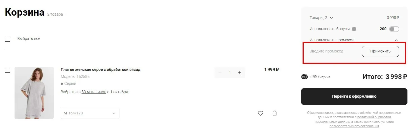Collapse the "Использовать промокод" section
415x132 pixels.
pos(396,40)
